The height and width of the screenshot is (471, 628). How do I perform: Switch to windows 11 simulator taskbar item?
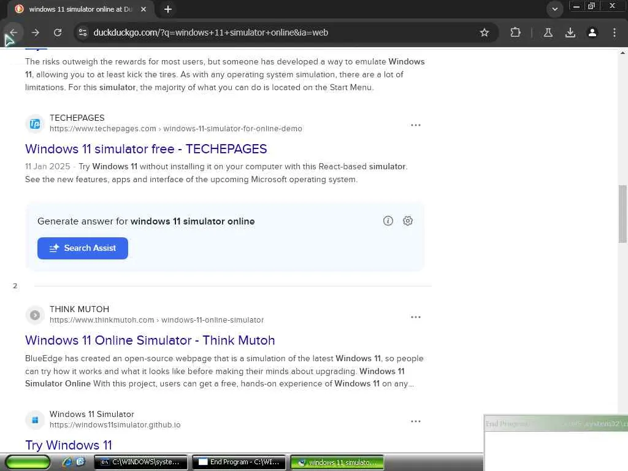(x=337, y=462)
